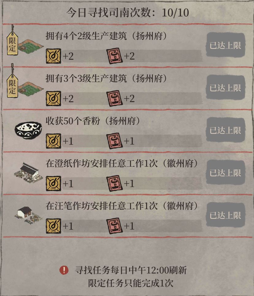Screen dimensions: 254x296
Task: Click 已达上限 button for the 收获50个香粉 task
Action: click(225, 130)
